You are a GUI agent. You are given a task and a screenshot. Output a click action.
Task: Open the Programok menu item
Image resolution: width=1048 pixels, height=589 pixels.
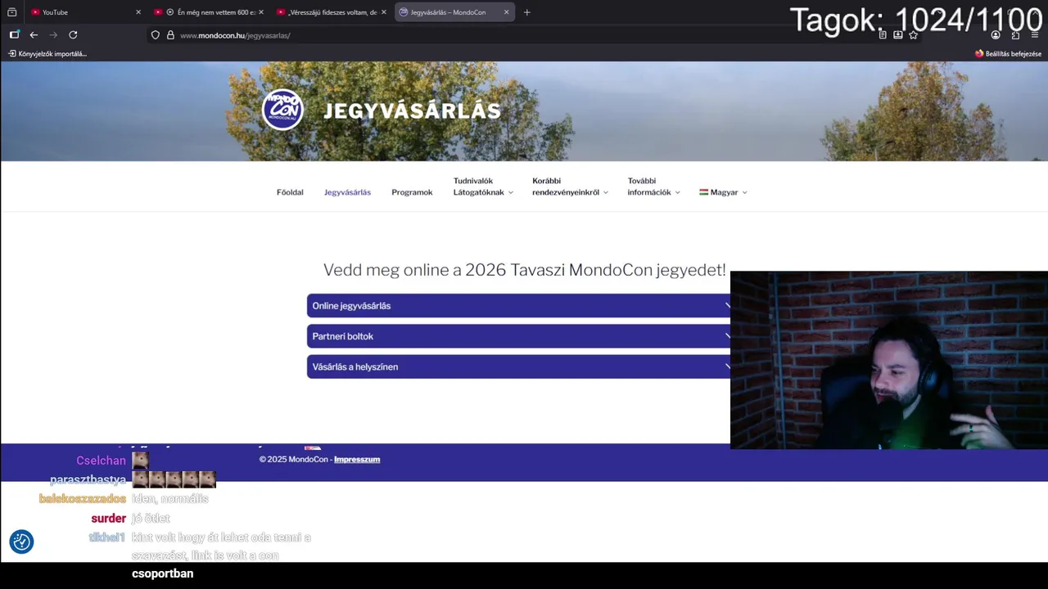412,192
